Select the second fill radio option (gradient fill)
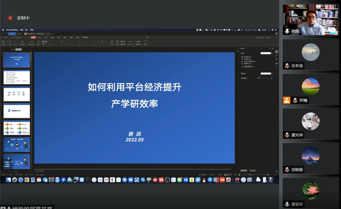This screenshot has height=209, width=341. pos(242,59)
